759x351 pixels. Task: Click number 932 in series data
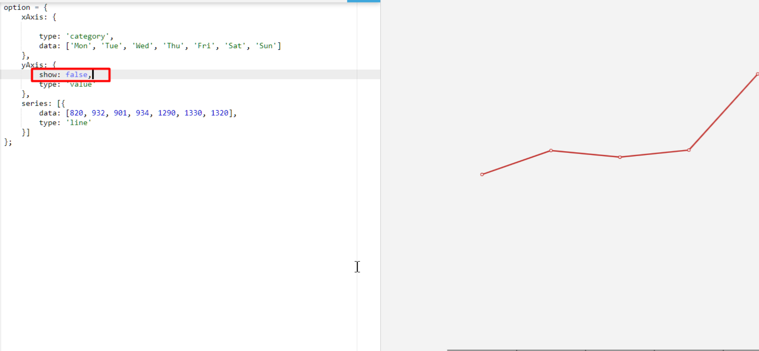pos(98,113)
